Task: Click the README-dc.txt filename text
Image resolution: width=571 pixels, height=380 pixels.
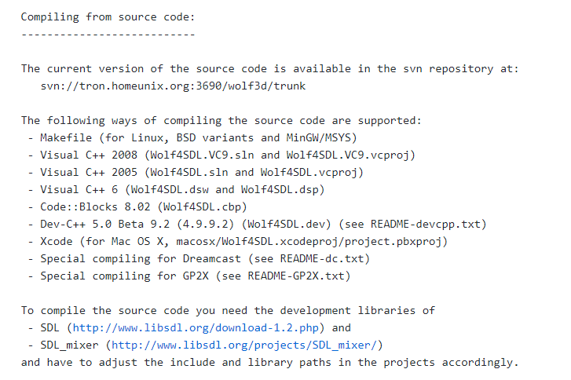Action: pyautogui.click(x=322, y=259)
